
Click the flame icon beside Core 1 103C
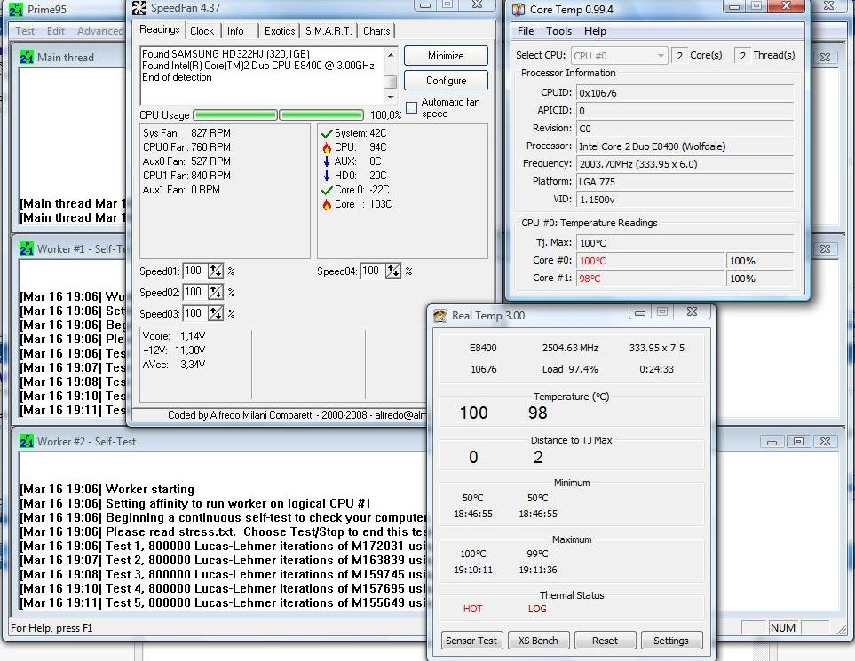click(327, 204)
